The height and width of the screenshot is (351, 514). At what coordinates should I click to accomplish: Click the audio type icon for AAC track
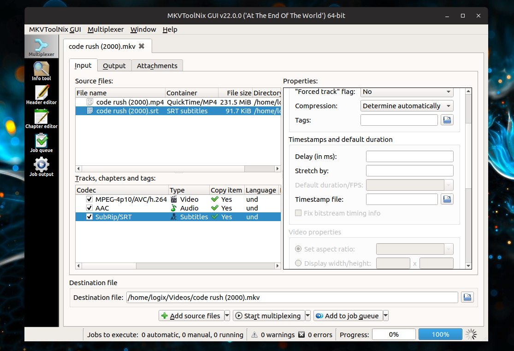[x=174, y=208]
